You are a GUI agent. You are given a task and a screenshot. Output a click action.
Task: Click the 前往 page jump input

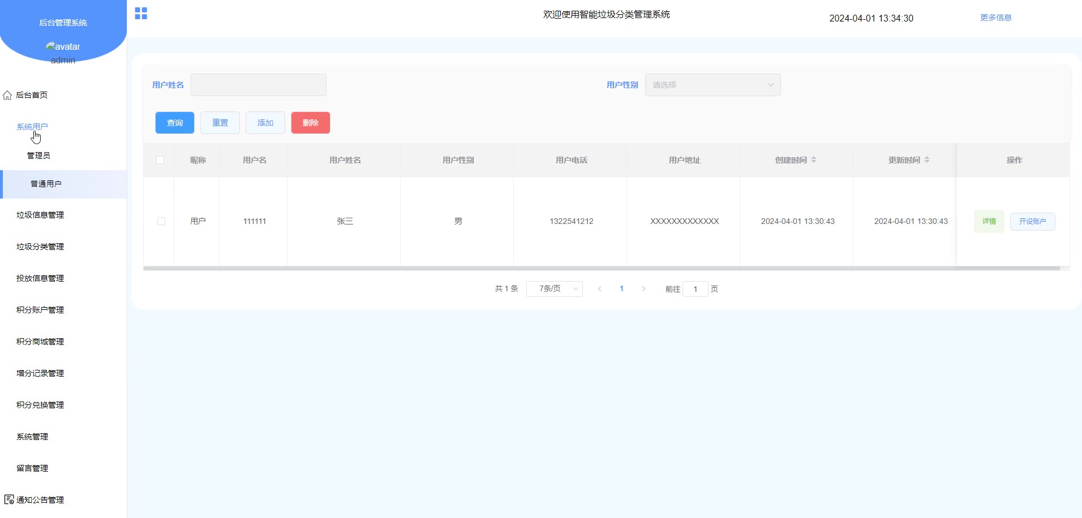695,289
